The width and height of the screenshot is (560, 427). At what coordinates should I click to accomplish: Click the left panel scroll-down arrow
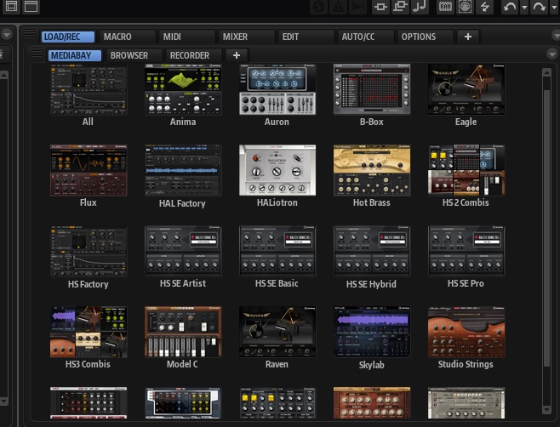tap(3, 401)
